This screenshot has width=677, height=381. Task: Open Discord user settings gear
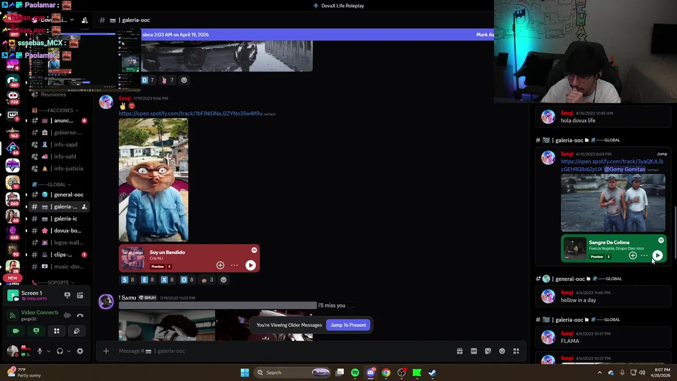click(x=80, y=351)
